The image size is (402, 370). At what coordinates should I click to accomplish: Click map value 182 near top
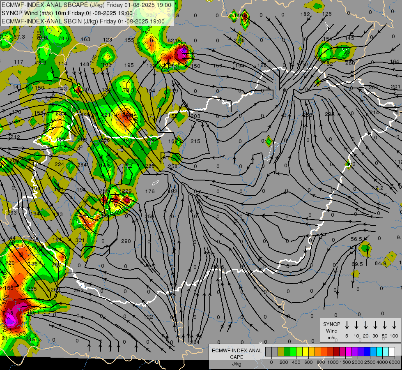305,14
